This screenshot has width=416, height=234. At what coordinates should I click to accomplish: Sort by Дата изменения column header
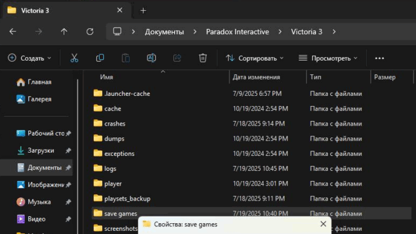click(257, 77)
